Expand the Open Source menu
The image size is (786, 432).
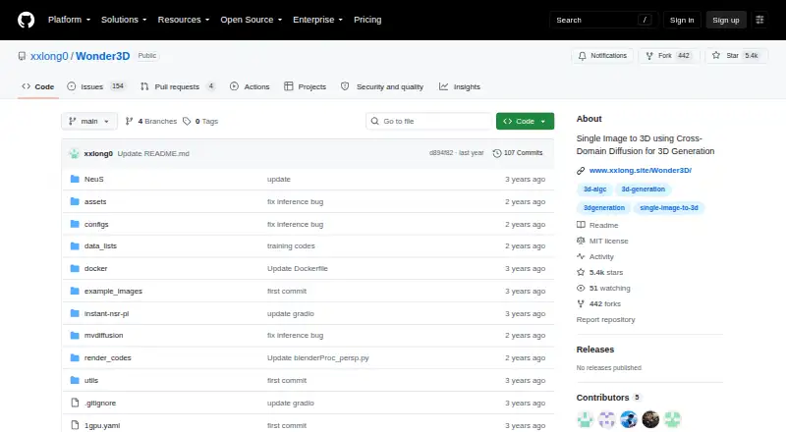[x=252, y=20]
